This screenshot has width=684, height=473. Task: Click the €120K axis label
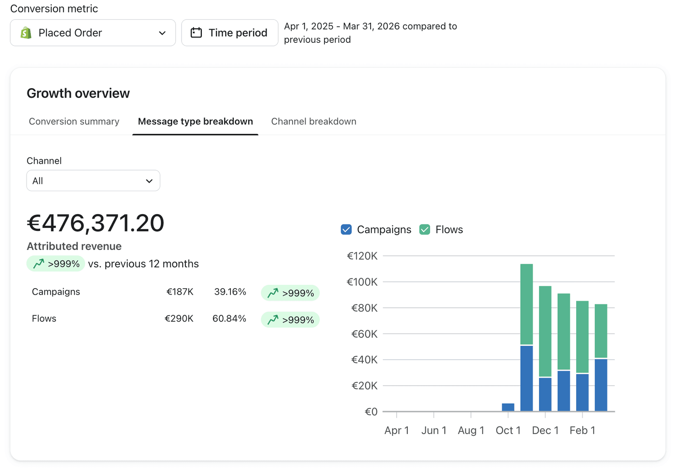pos(362,256)
